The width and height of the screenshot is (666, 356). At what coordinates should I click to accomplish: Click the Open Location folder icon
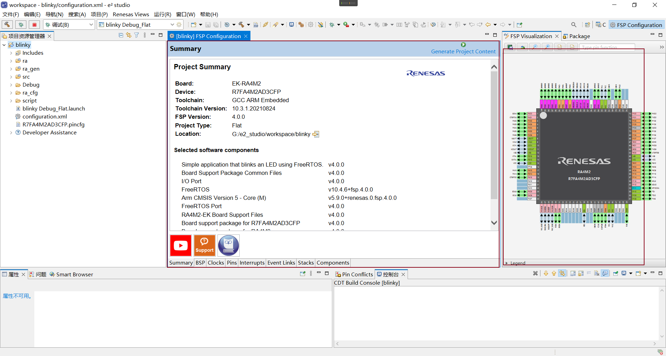click(x=316, y=134)
